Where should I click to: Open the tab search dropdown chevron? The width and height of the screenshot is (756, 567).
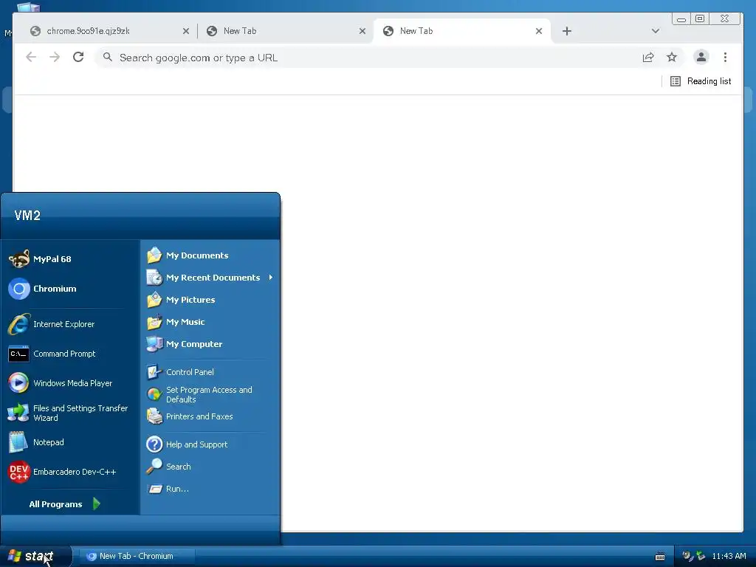(656, 31)
